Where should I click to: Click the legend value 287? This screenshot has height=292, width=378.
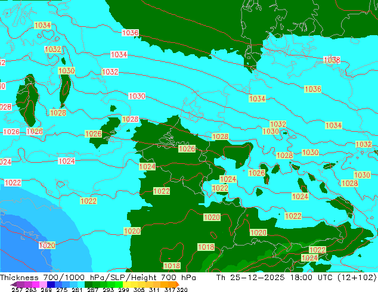click(92, 290)
